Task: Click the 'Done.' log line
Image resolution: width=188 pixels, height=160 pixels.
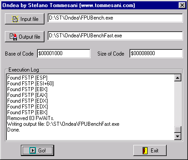Action: (13, 130)
